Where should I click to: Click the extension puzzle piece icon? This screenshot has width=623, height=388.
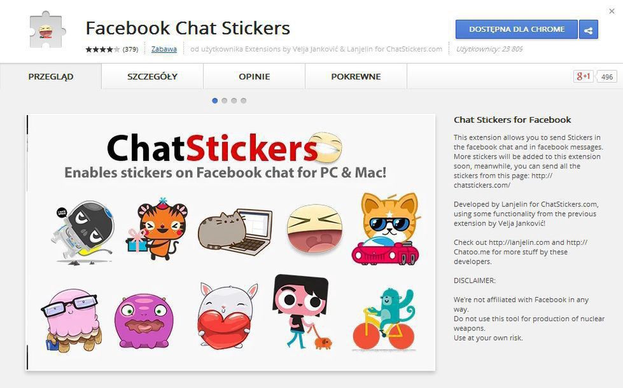pos(46,30)
